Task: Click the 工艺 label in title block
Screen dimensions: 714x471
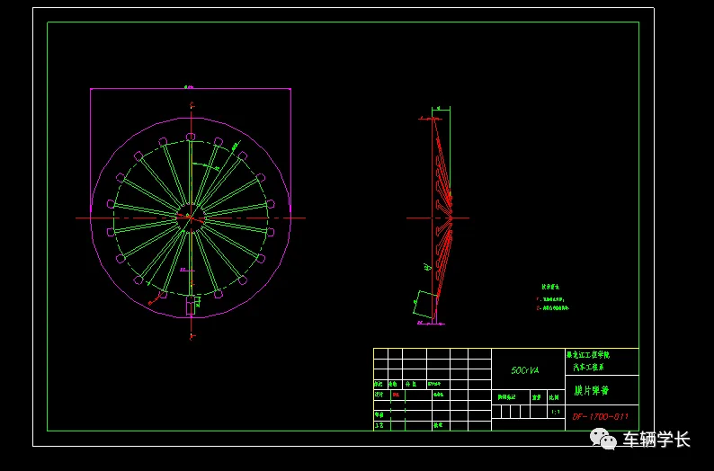Action: click(379, 425)
